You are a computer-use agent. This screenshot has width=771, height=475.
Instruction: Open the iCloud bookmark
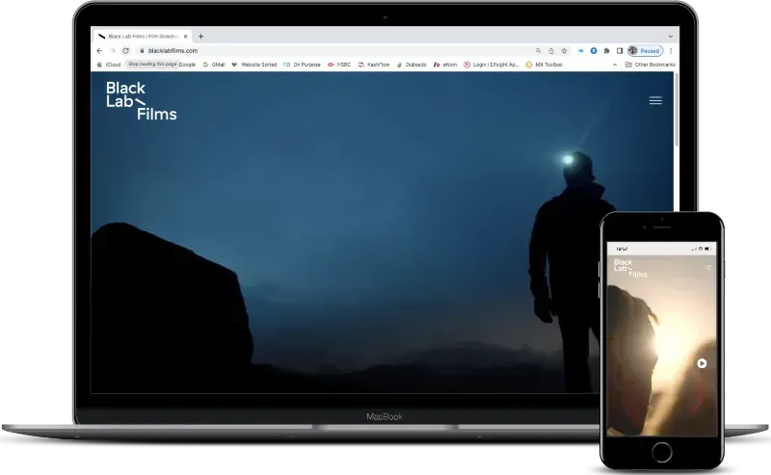click(109, 65)
